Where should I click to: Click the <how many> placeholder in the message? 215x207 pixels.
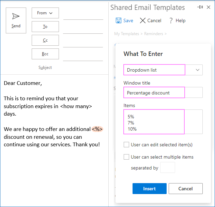pyautogui.click(x=76, y=106)
